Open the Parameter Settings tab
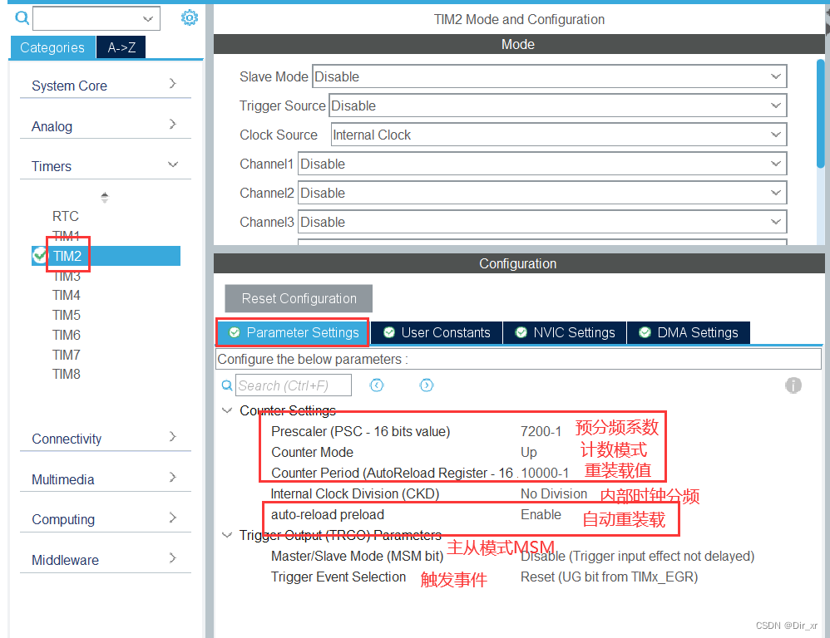Viewport: 830px width, 638px height. (293, 332)
